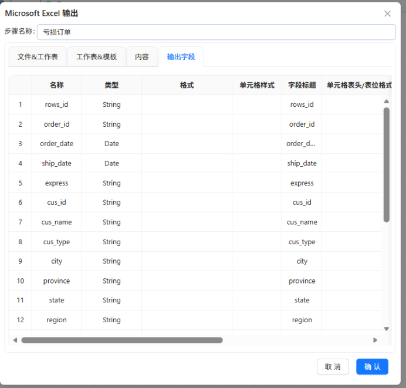Click the vertical scrollbar up arrow
This screenshot has width=406, height=388.
[x=386, y=102]
